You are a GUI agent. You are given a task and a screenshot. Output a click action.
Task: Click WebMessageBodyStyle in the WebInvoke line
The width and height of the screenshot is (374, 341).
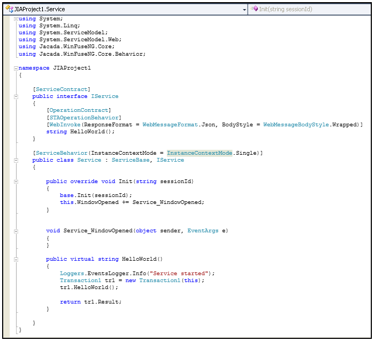(296, 125)
